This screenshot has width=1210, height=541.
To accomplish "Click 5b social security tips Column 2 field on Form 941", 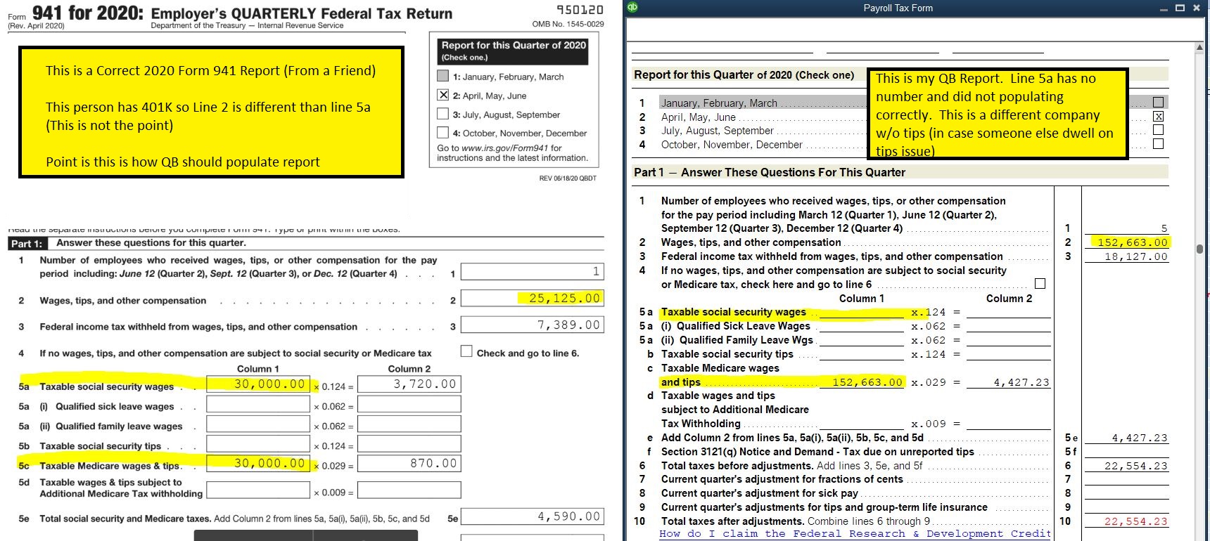I will (409, 444).
